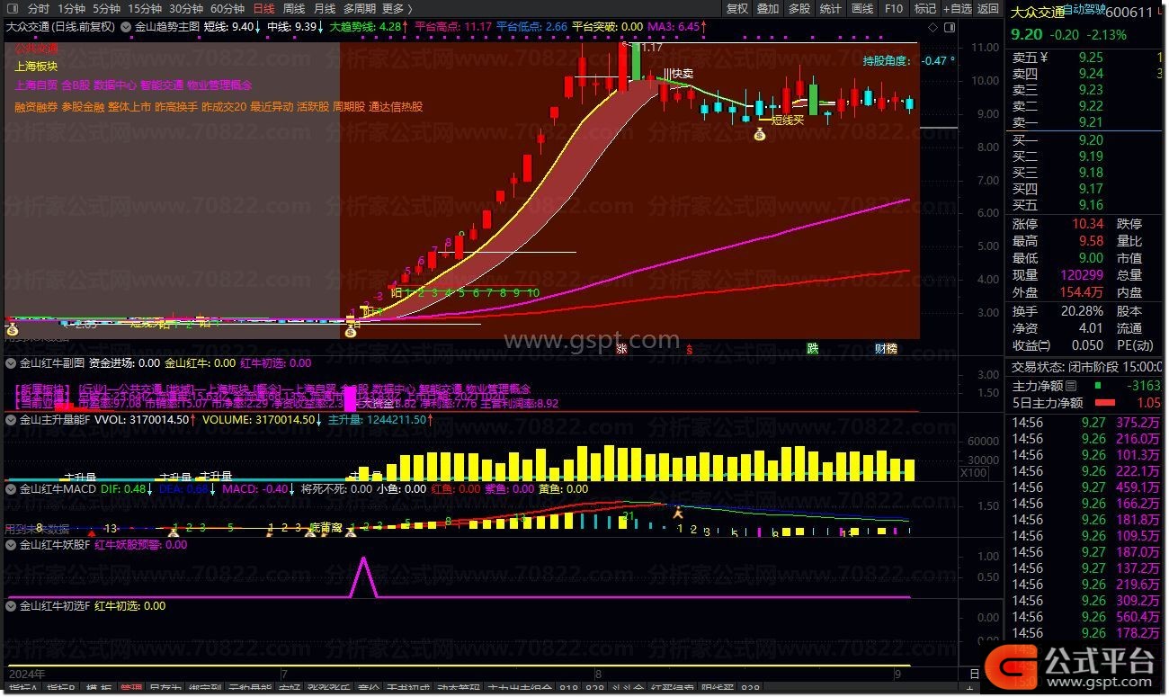The image size is (1169, 697).
Task: Open the 大众交通 (日线.前复权) adjustment selector
Action: tap(60, 27)
